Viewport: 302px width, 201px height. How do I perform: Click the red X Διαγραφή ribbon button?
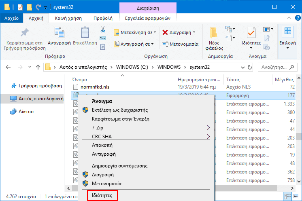tap(179, 32)
